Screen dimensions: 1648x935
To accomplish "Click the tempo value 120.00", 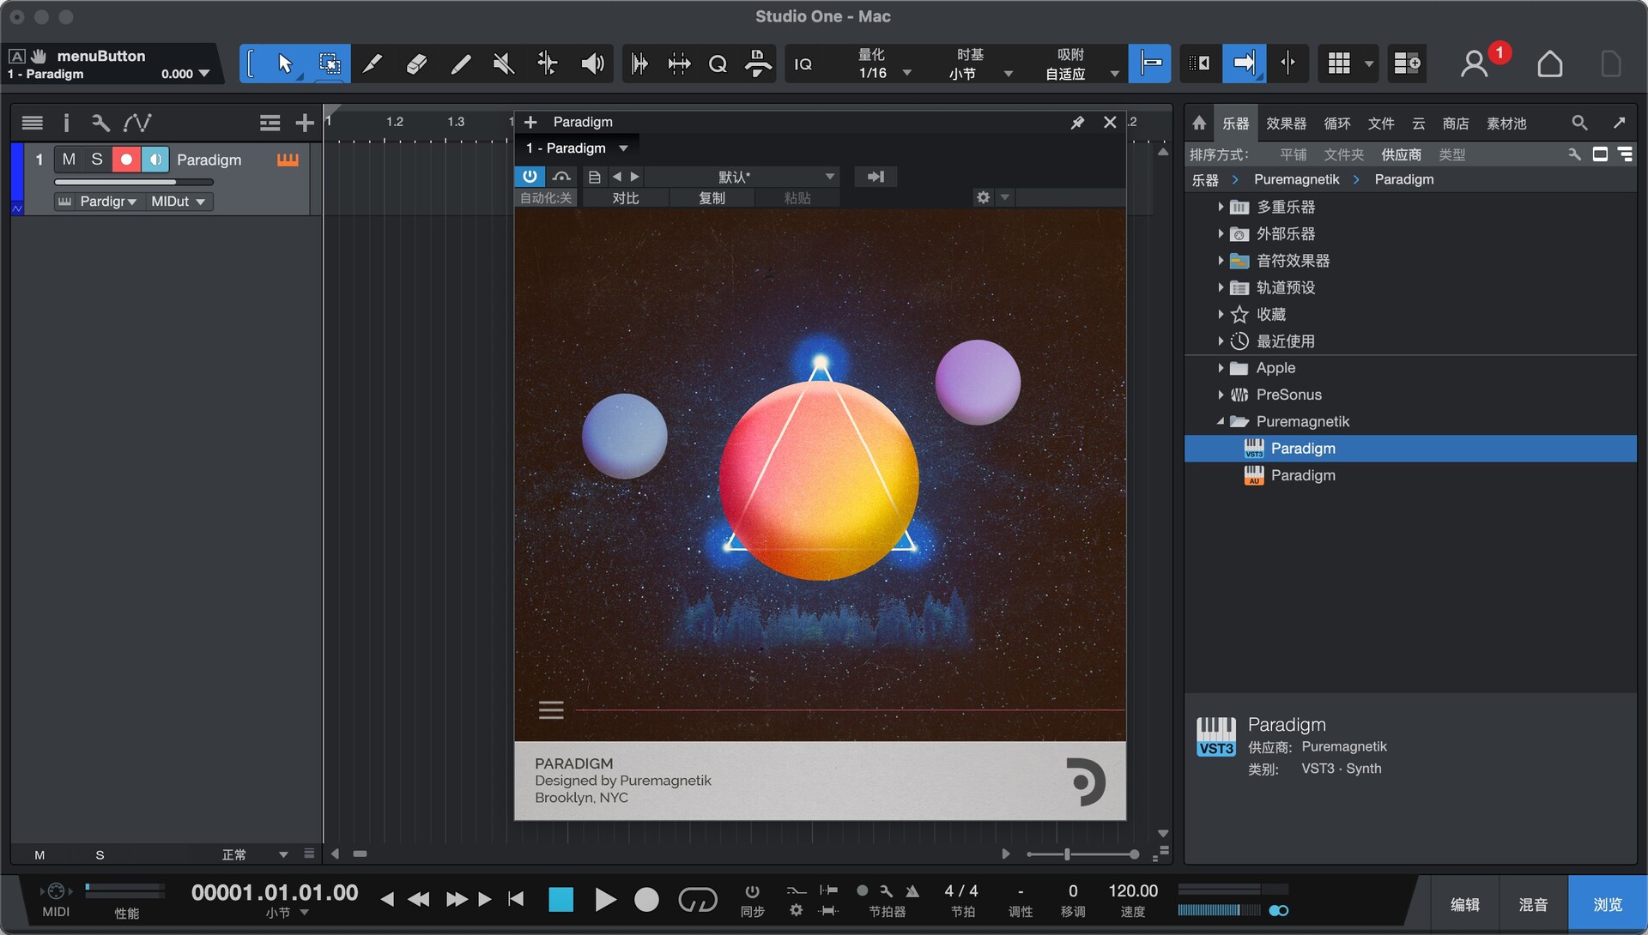I will [x=1133, y=891].
